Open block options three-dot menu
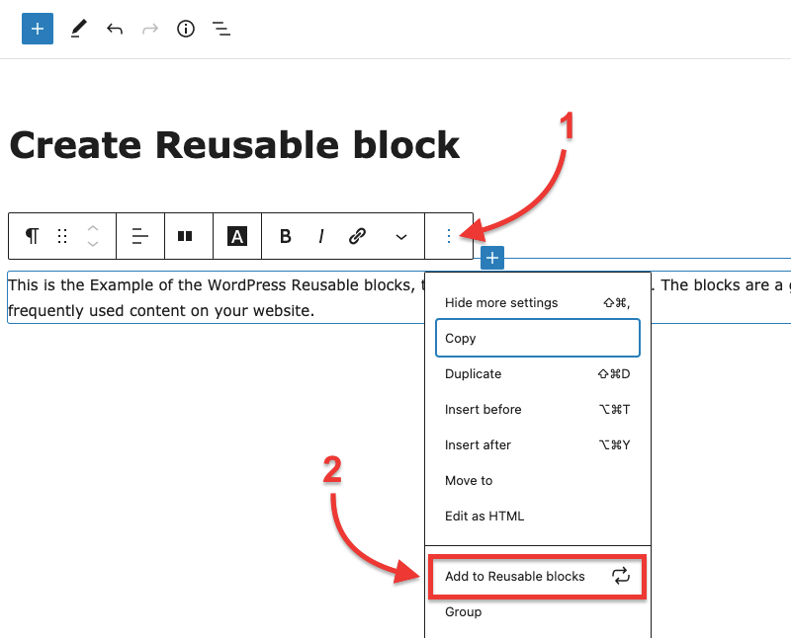791x638 pixels. (449, 236)
